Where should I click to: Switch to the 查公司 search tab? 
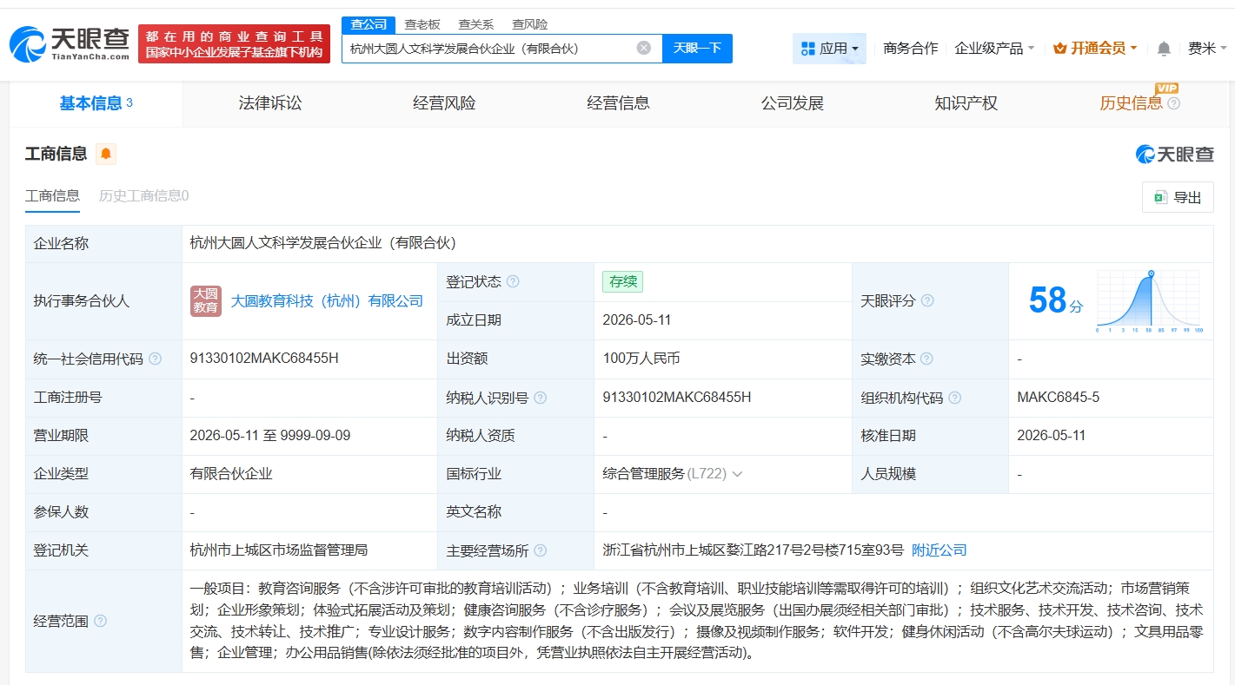(369, 24)
